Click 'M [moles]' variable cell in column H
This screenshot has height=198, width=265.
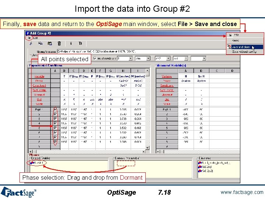pyautogui.click(x=123, y=76)
